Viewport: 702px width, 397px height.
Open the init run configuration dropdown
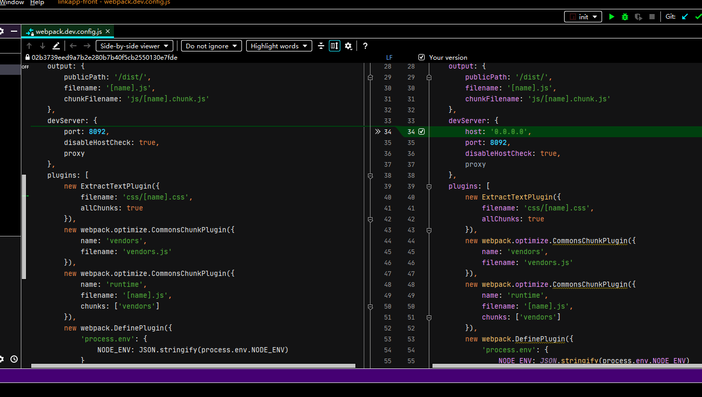click(x=583, y=17)
